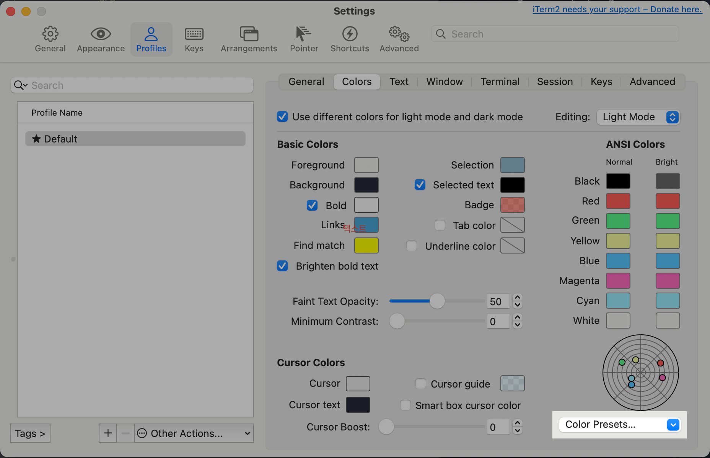This screenshot has height=458, width=710.
Task: Uncheck Use different colors for light and dark mode
Action: coord(282,116)
